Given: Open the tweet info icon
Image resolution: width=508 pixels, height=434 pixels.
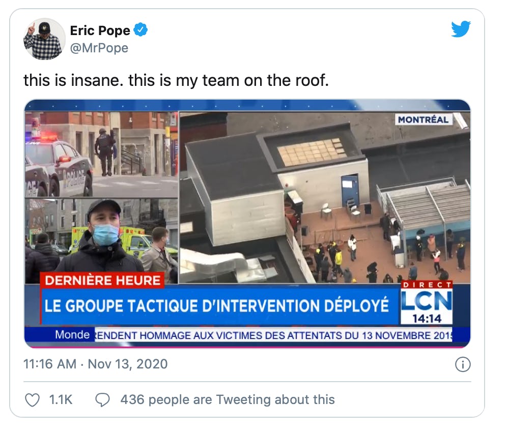Looking at the screenshot, I should click(463, 364).
